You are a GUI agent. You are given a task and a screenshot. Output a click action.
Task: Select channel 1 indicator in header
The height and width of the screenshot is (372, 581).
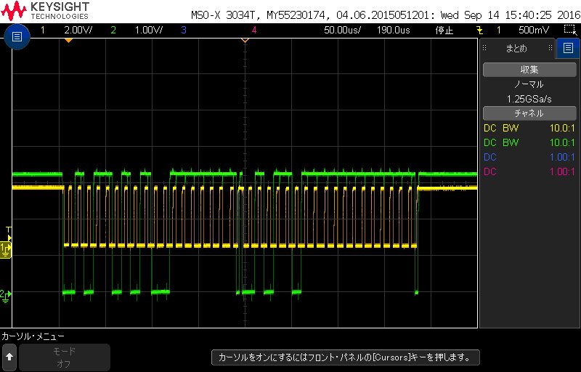click(x=43, y=30)
